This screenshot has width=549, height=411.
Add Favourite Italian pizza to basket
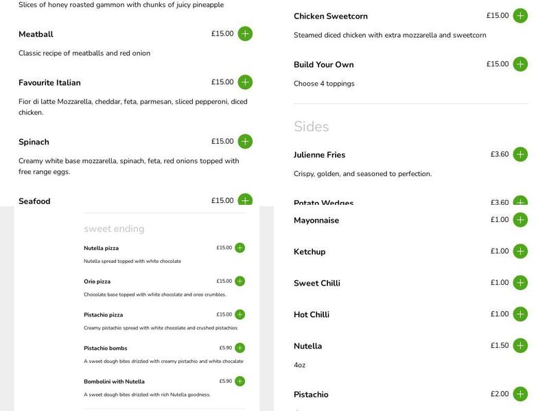(245, 82)
